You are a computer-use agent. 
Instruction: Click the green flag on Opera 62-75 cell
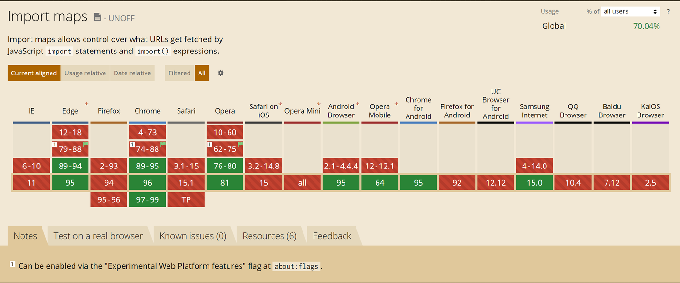tap(241, 144)
